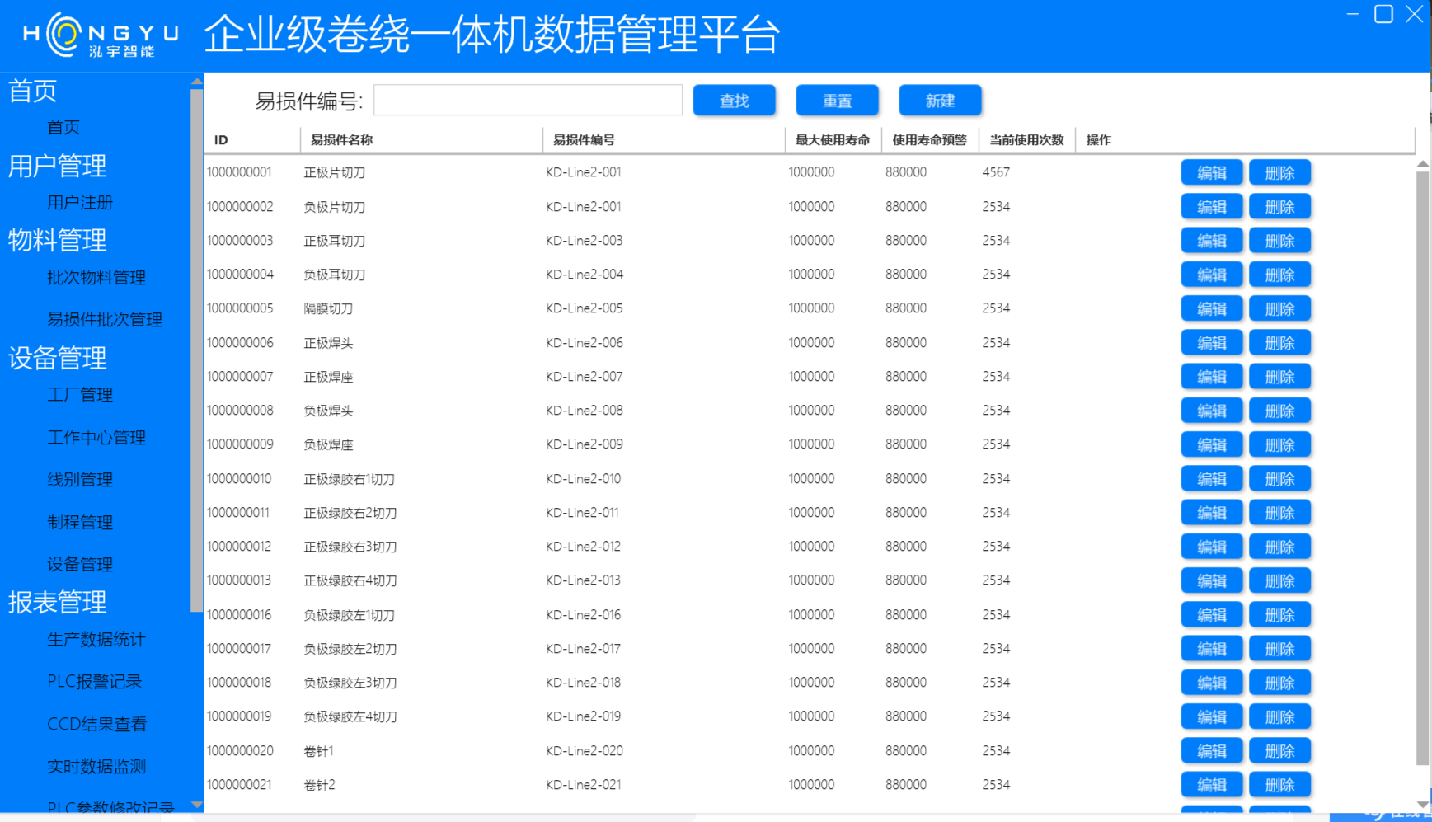Sort by ID column header
Viewport: 1432px width, 822px height.
click(252, 140)
